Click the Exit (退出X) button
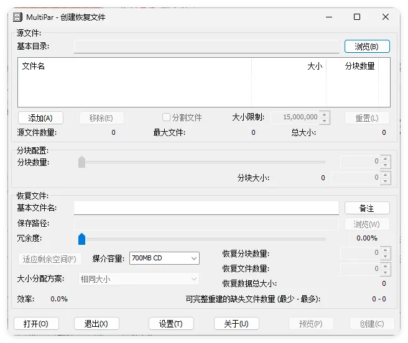408x343 pixels. (96, 324)
